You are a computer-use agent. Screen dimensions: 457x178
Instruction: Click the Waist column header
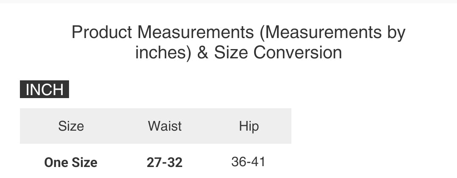tap(165, 126)
